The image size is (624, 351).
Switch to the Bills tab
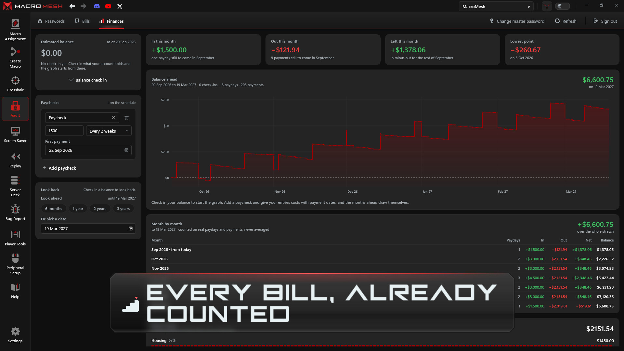[x=83, y=21]
